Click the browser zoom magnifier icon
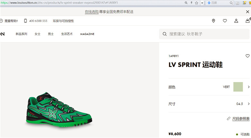Image resolution: width=251 pixels, height=138 pixels. 186,3
